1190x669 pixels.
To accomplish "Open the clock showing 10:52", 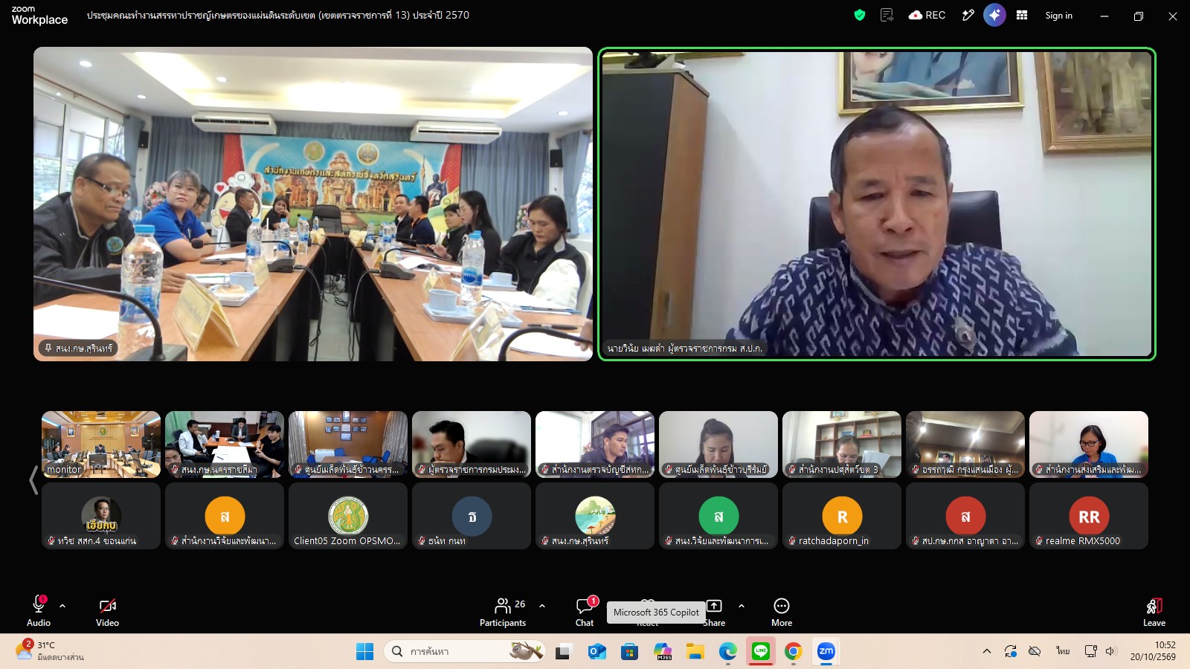I will [x=1154, y=651].
